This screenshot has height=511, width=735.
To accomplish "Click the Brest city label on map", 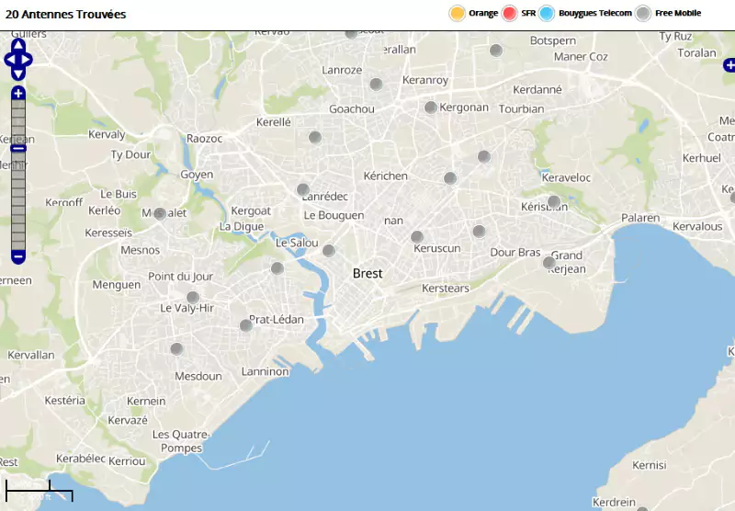I will pyautogui.click(x=367, y=274).
